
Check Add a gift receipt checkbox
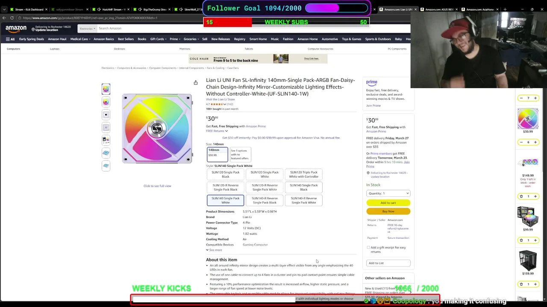point(368,248)
